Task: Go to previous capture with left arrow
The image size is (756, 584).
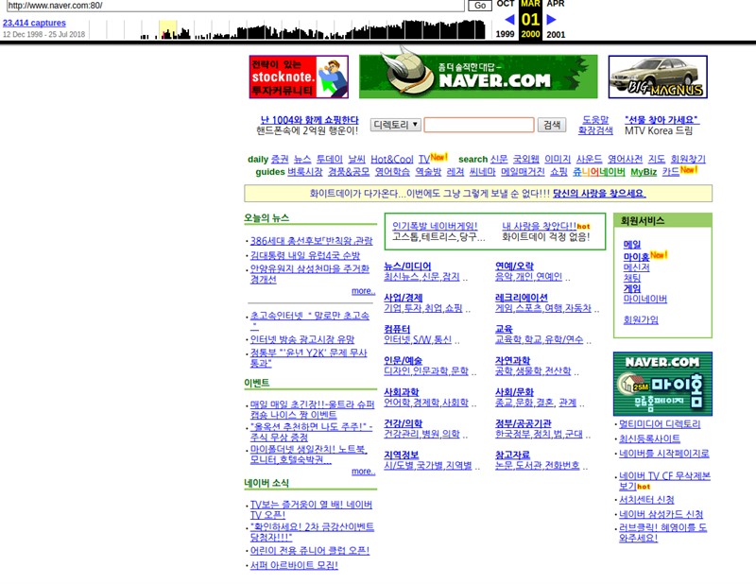Action: click(x=509, y=19)
